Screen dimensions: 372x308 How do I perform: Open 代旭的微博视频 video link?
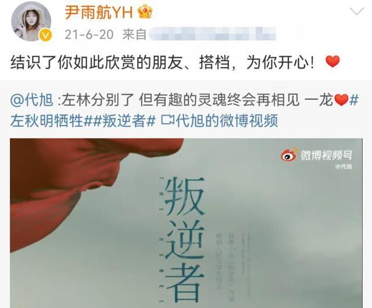227,120
